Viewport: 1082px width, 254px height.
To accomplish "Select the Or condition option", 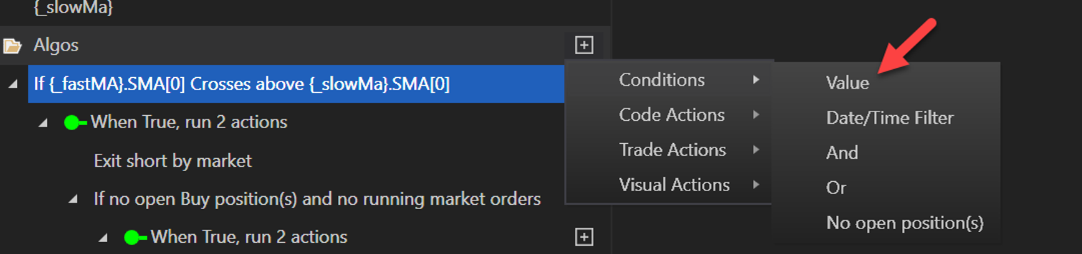I will (x=836, y=187).
